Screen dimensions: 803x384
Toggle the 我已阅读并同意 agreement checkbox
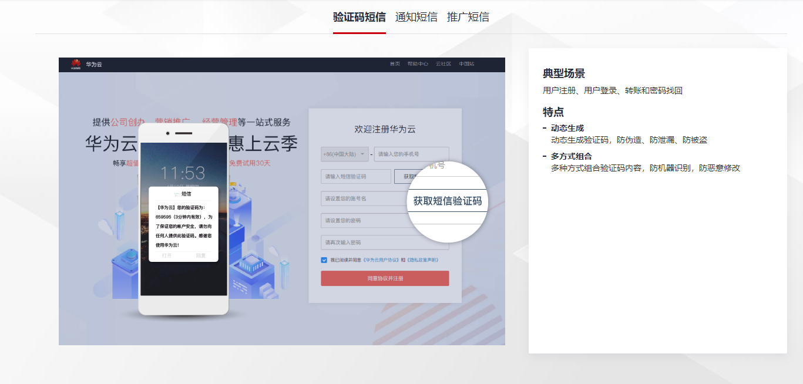pos(324,260)
